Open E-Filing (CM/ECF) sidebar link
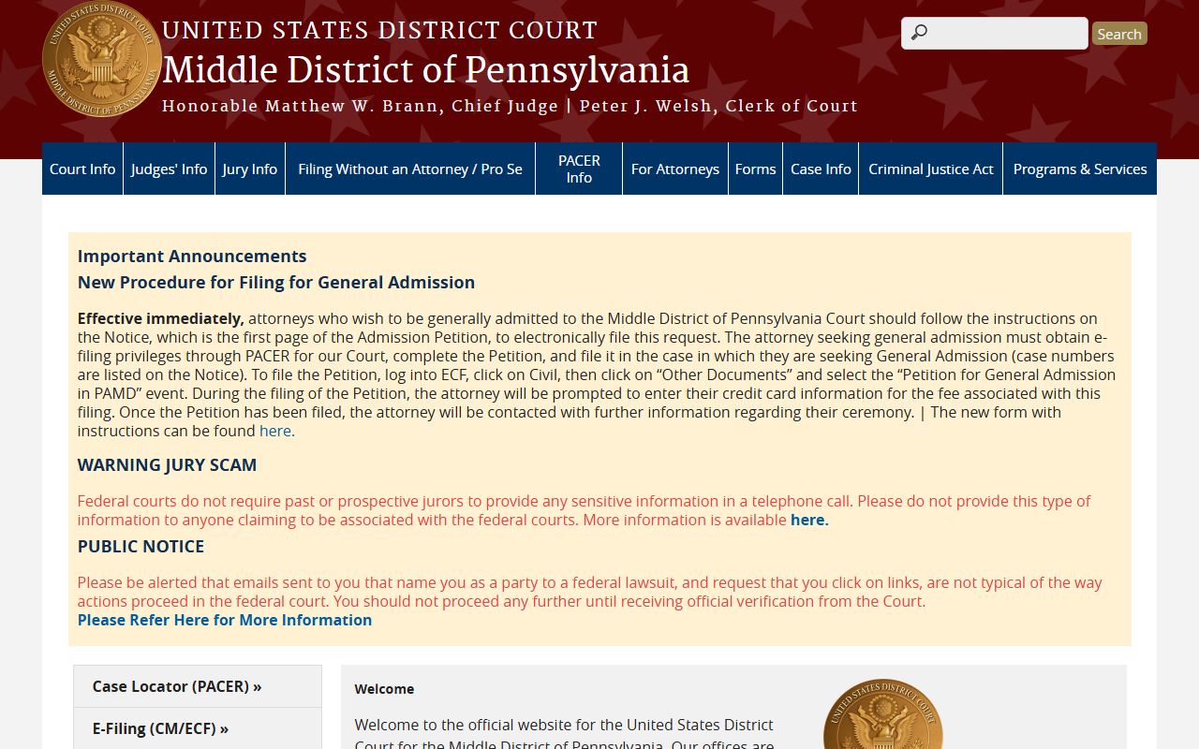 point(198,728)
